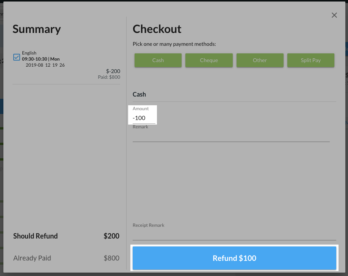
Task: Choose Cheque as payment method
Action: [x=209, y=60]
